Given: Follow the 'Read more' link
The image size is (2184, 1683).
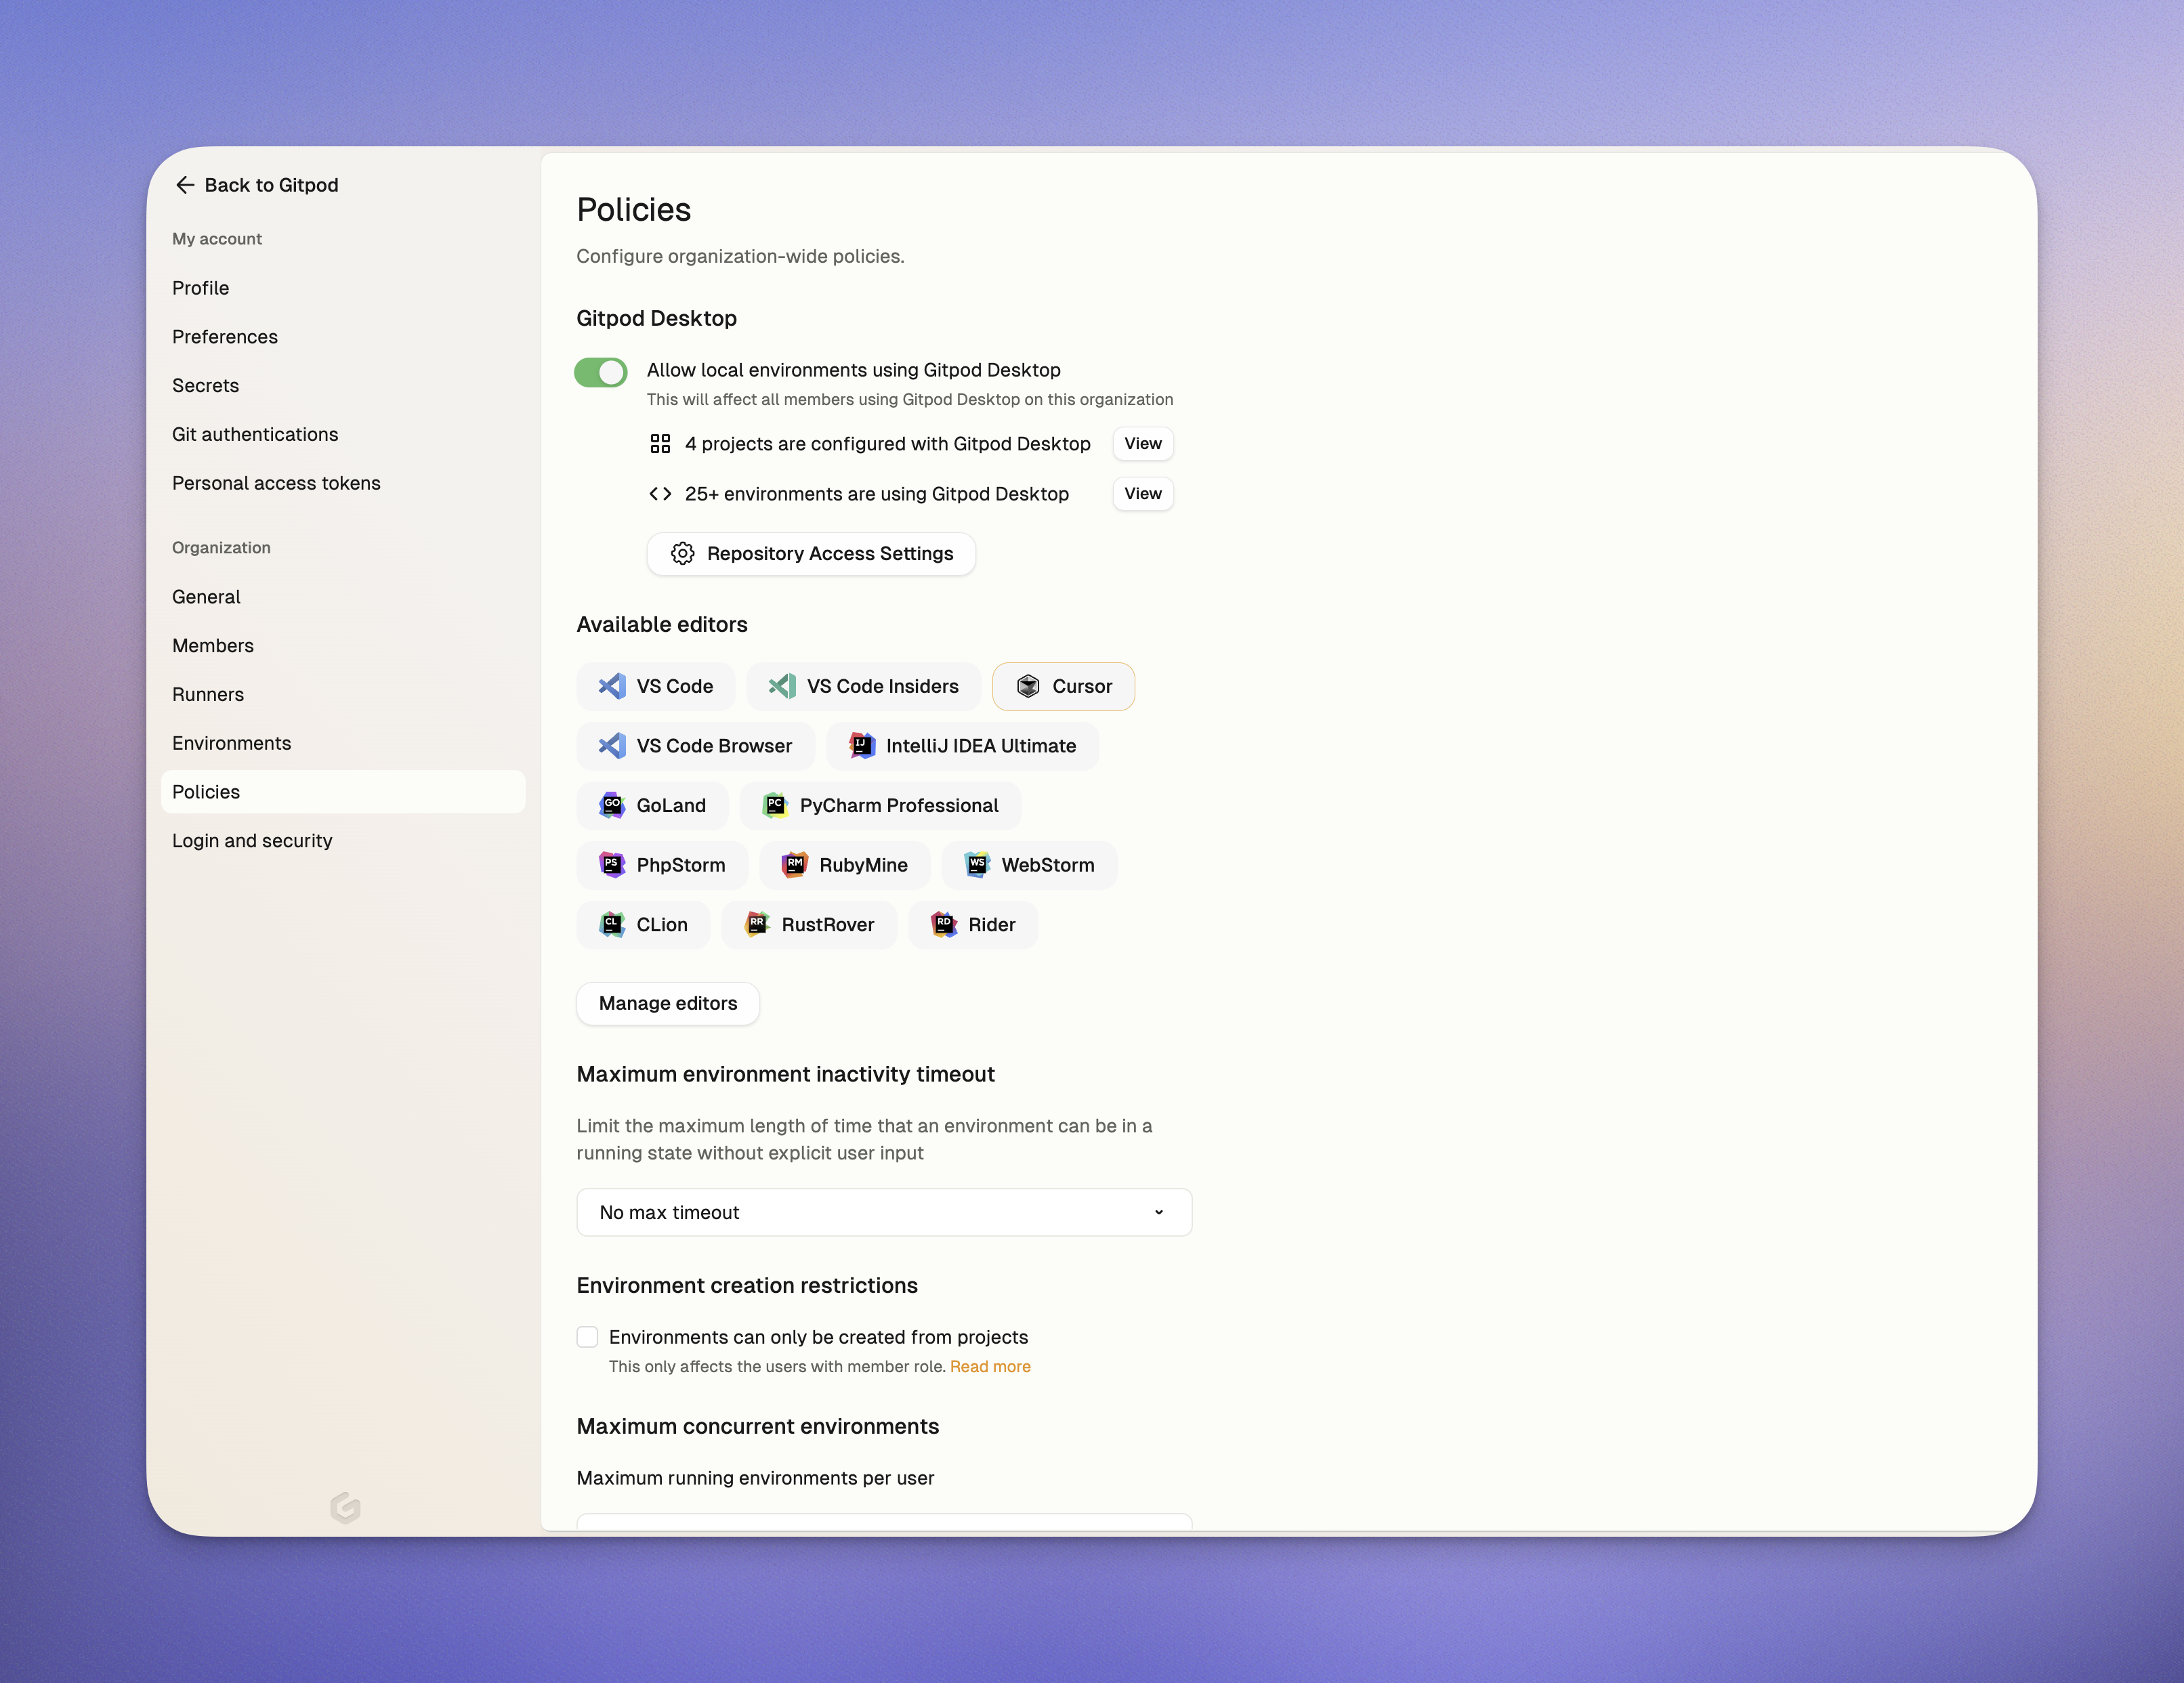Looking at the screenshot, I should click(989, 1366).
